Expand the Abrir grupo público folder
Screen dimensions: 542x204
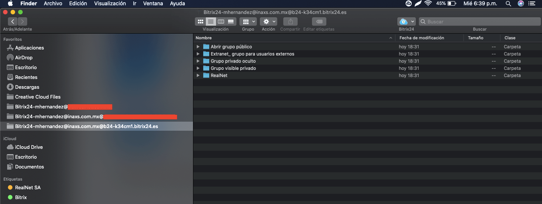[x=198, y=47]
